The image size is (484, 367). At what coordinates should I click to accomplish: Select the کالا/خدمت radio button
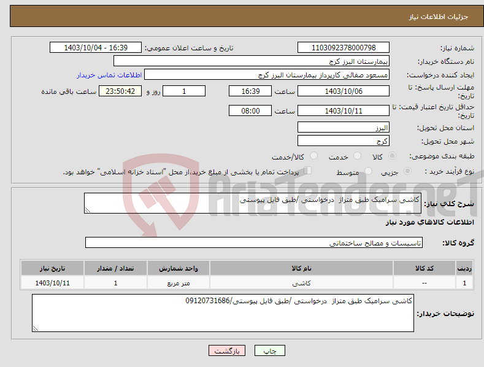coord(313,156)
